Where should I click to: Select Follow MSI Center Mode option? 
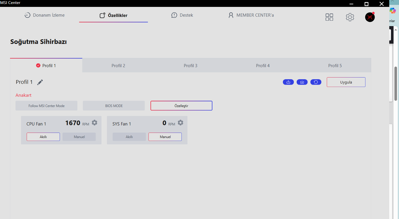point(46,106)
